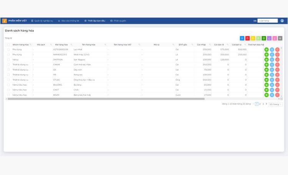The width and height of the screenshot is (288, 175).
Task: Go to page 2 of the list
Action: [260, 104]
